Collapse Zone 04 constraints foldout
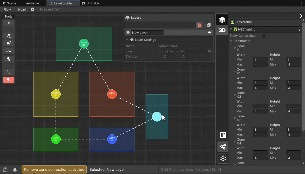The image size is (305, 174). (x=235, y=142)
